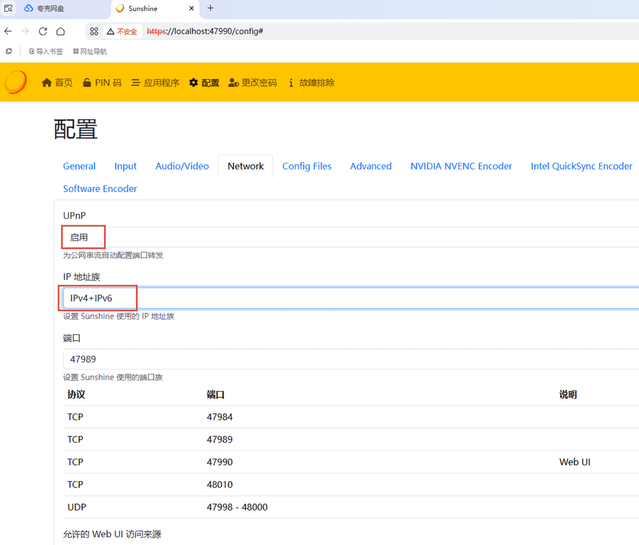Viewport: 639px width, 545px height.
Task: Open the UPnP 启用 dropdown
Action: point(350,237)
